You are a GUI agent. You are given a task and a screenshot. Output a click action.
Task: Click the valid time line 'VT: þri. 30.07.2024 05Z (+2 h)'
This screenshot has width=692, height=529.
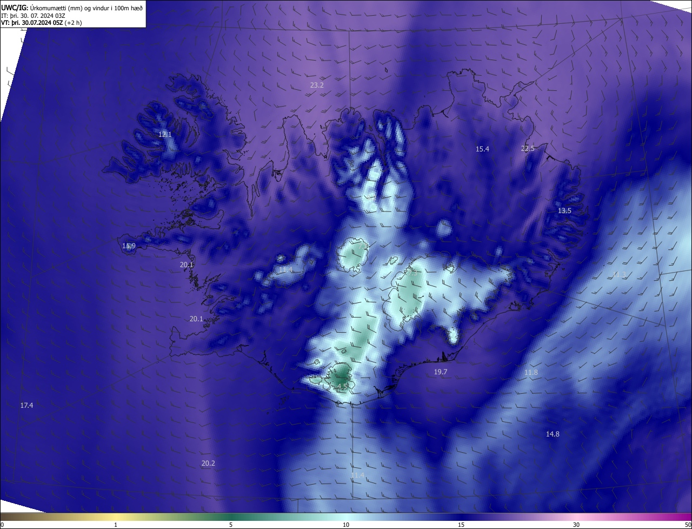tap(41, 23)
